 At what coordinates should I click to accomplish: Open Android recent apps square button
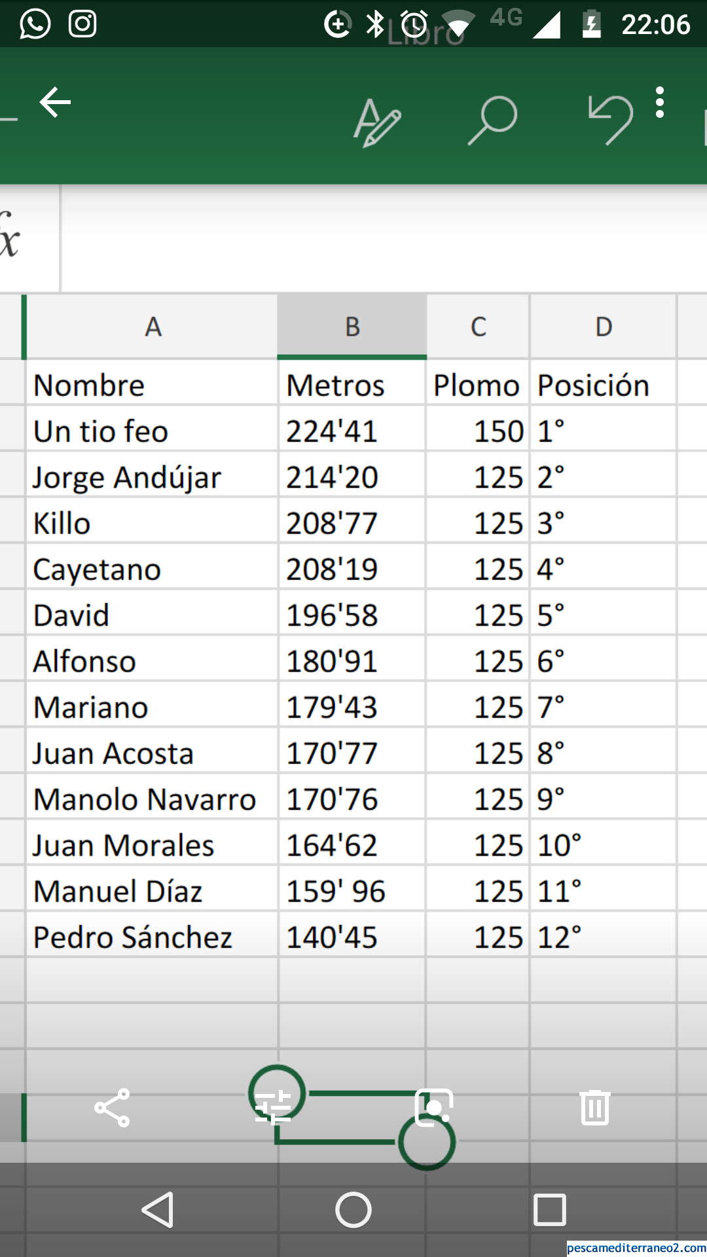(x=550, y=1210)
